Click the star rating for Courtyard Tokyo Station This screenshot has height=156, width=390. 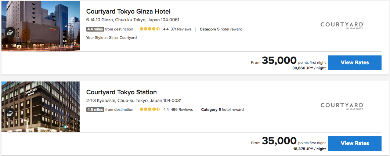149,109
